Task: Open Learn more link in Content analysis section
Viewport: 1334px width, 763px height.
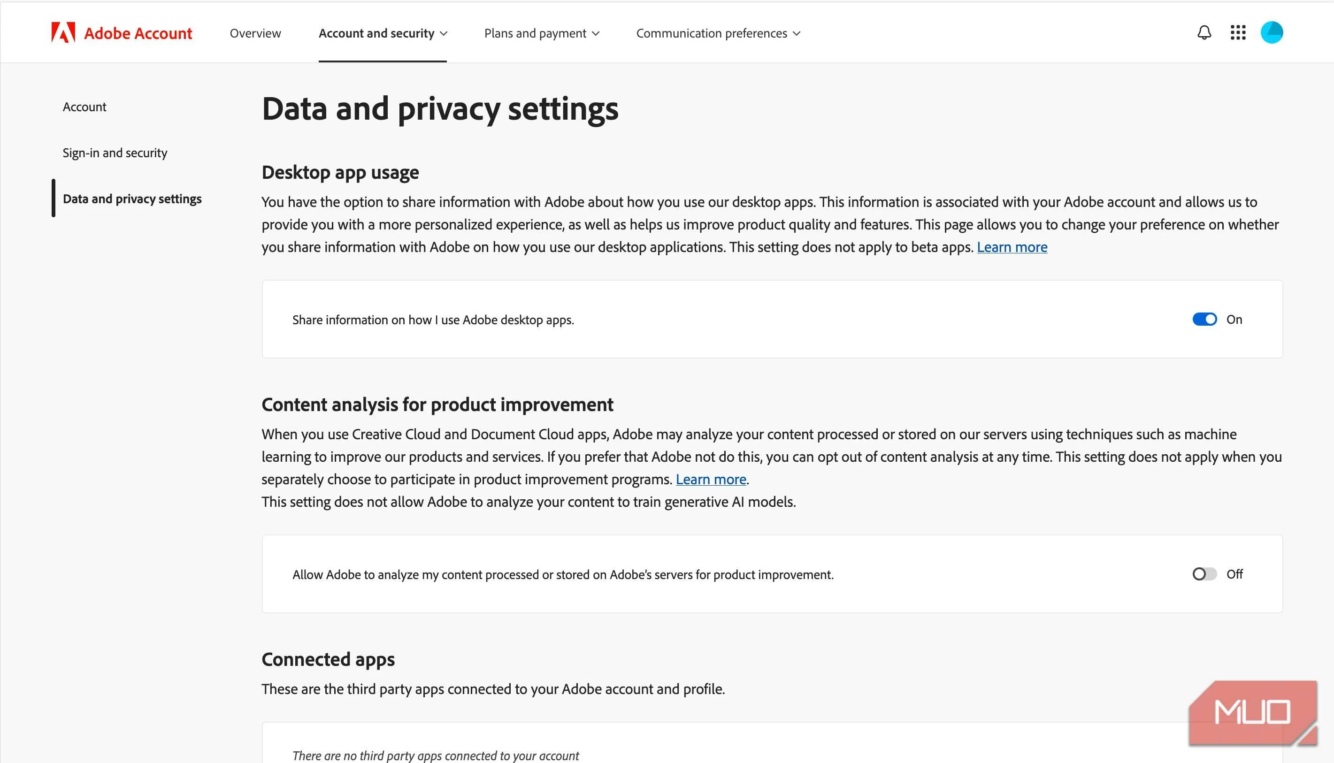Action: tap(711, 479)
